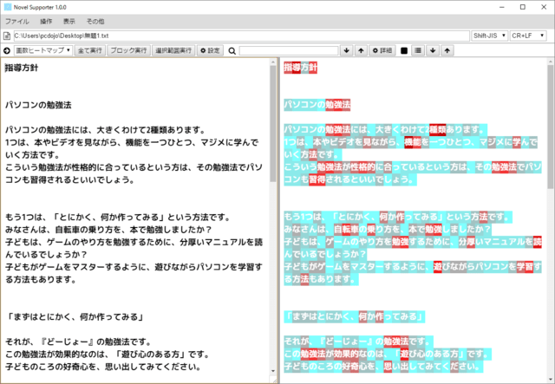Click the black color swatch in toolbar
The image size is (555, 384).
tap(404, 51)
